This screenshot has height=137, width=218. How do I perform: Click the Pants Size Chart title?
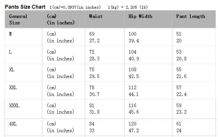click(25, 7)
